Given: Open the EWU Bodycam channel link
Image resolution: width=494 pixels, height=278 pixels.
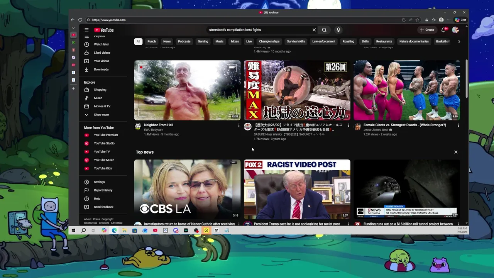Looking at the screenshot, I should pyautogui.click(x=154, y=130).
